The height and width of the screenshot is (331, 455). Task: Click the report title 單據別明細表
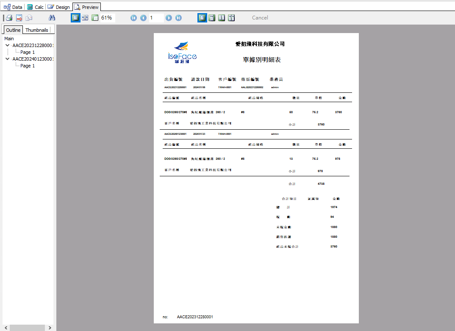pos(262,60)
